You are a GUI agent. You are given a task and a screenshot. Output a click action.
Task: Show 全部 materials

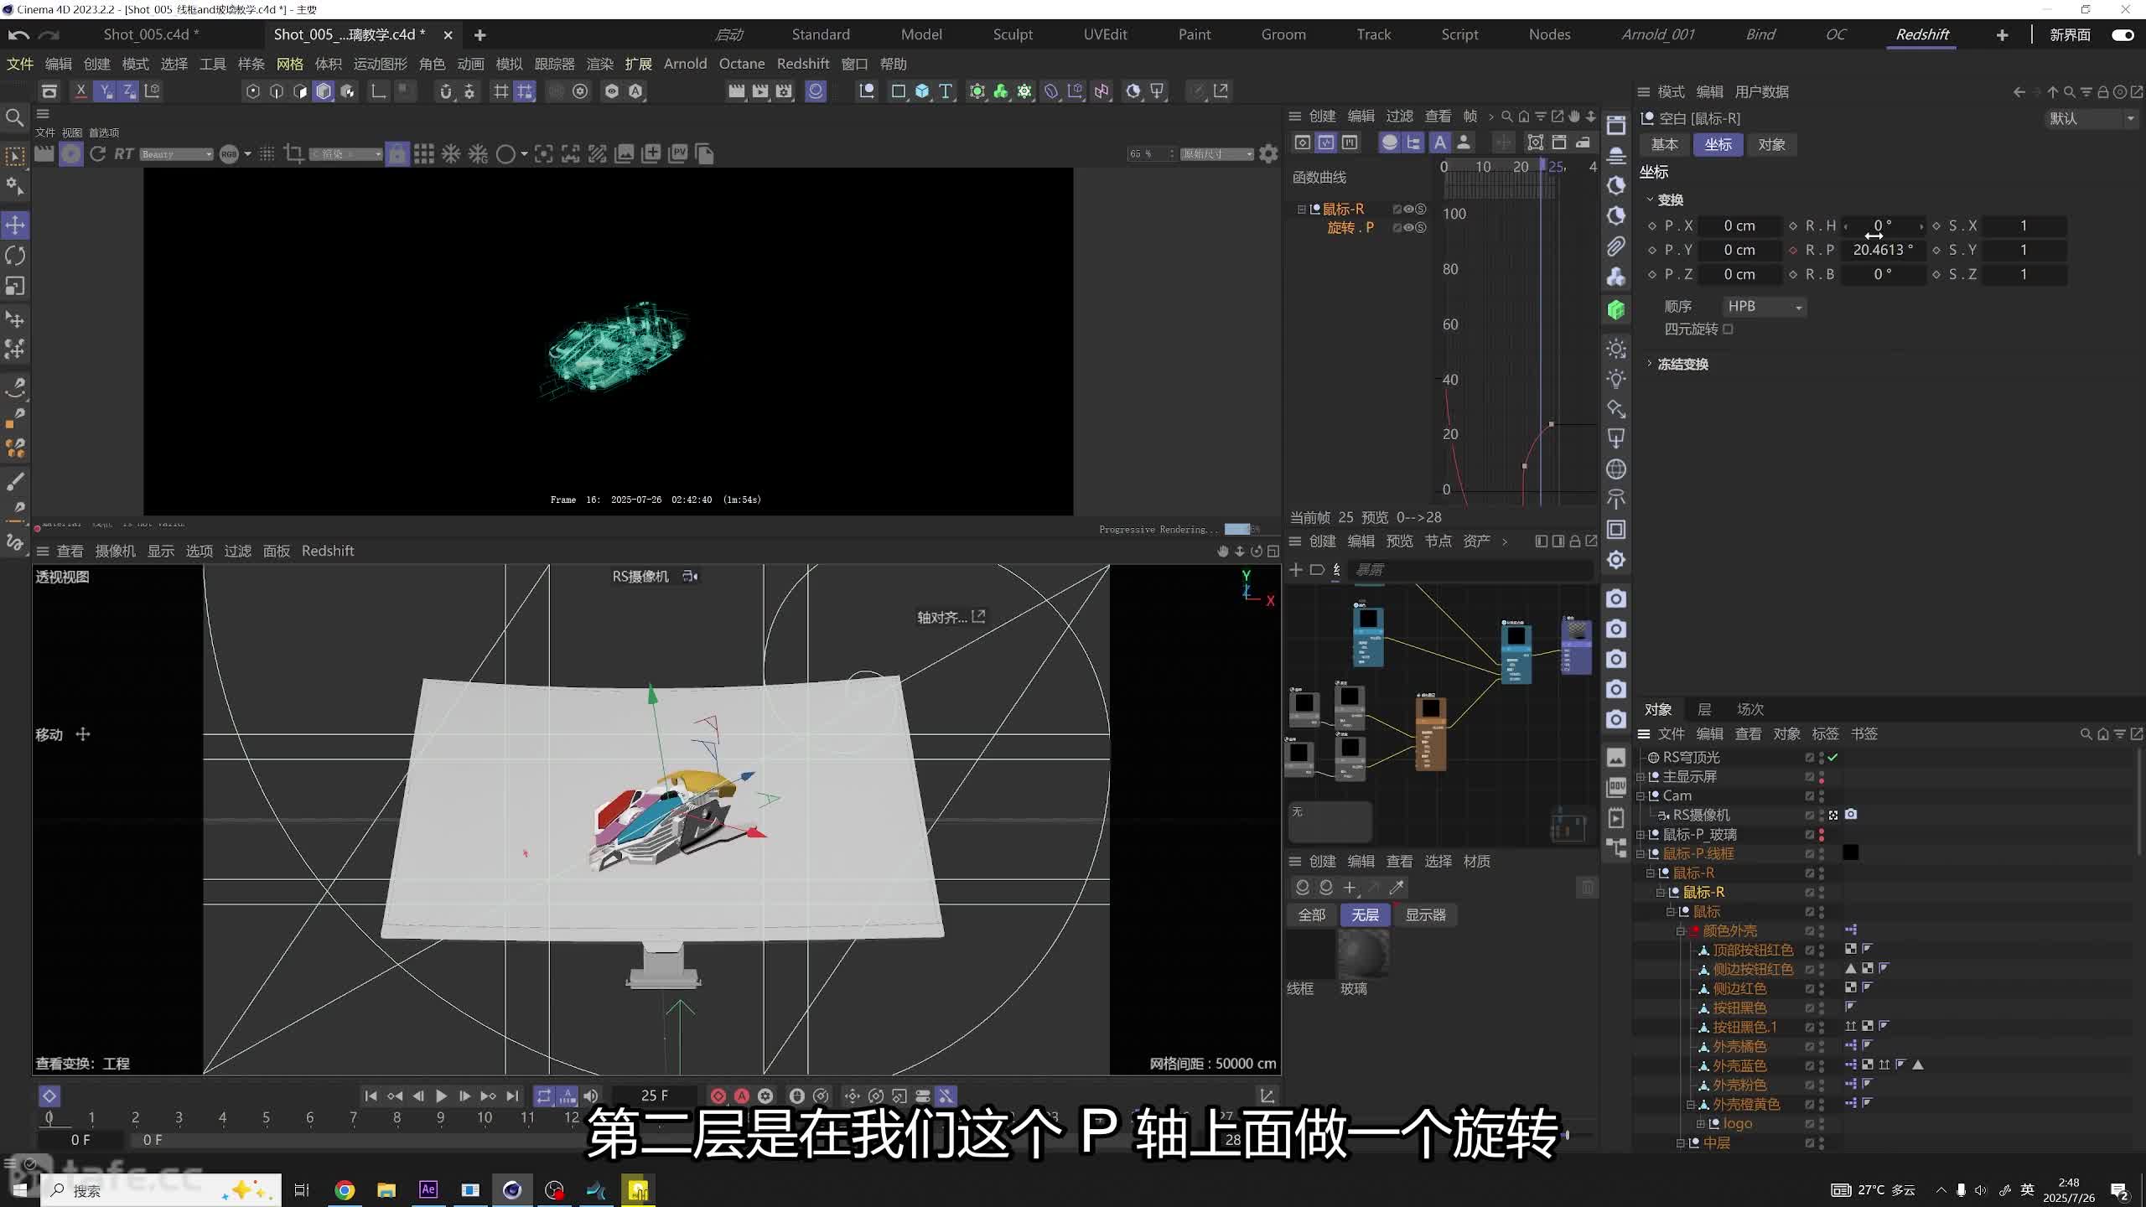pyautogui.click(x=1312, y=915)
